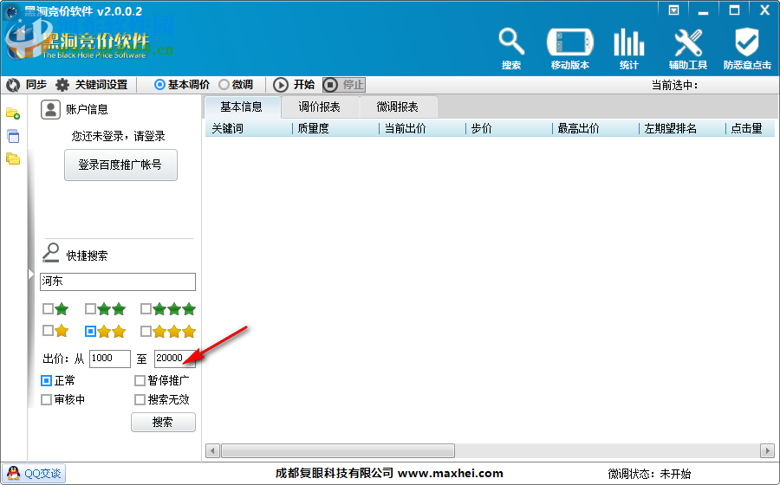The width and height of the screenshot is (780, 485).
Task: Click the horizontal scrollbar thumb
Action: [x=338, y=450]
